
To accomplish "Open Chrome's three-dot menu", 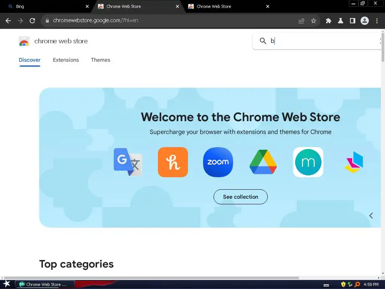I will [377, 21].
